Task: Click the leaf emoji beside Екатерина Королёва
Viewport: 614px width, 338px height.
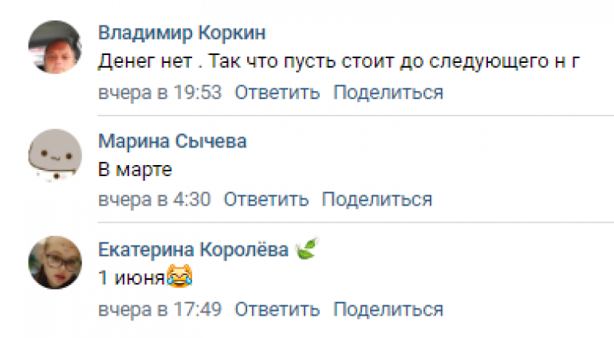Action: (306, 250)
